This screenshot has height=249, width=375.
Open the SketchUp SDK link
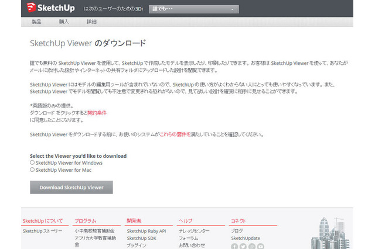coord(141,238)
